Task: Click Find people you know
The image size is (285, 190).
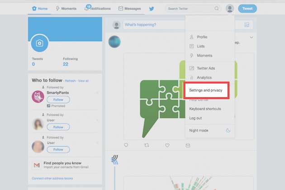Action: [x=62, y=163]
